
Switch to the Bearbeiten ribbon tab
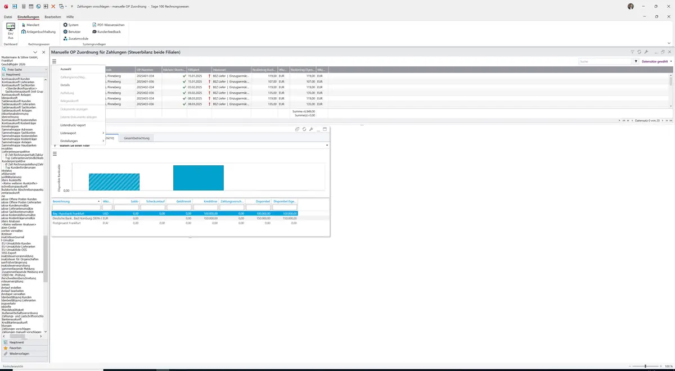click(x=53, y=17)
